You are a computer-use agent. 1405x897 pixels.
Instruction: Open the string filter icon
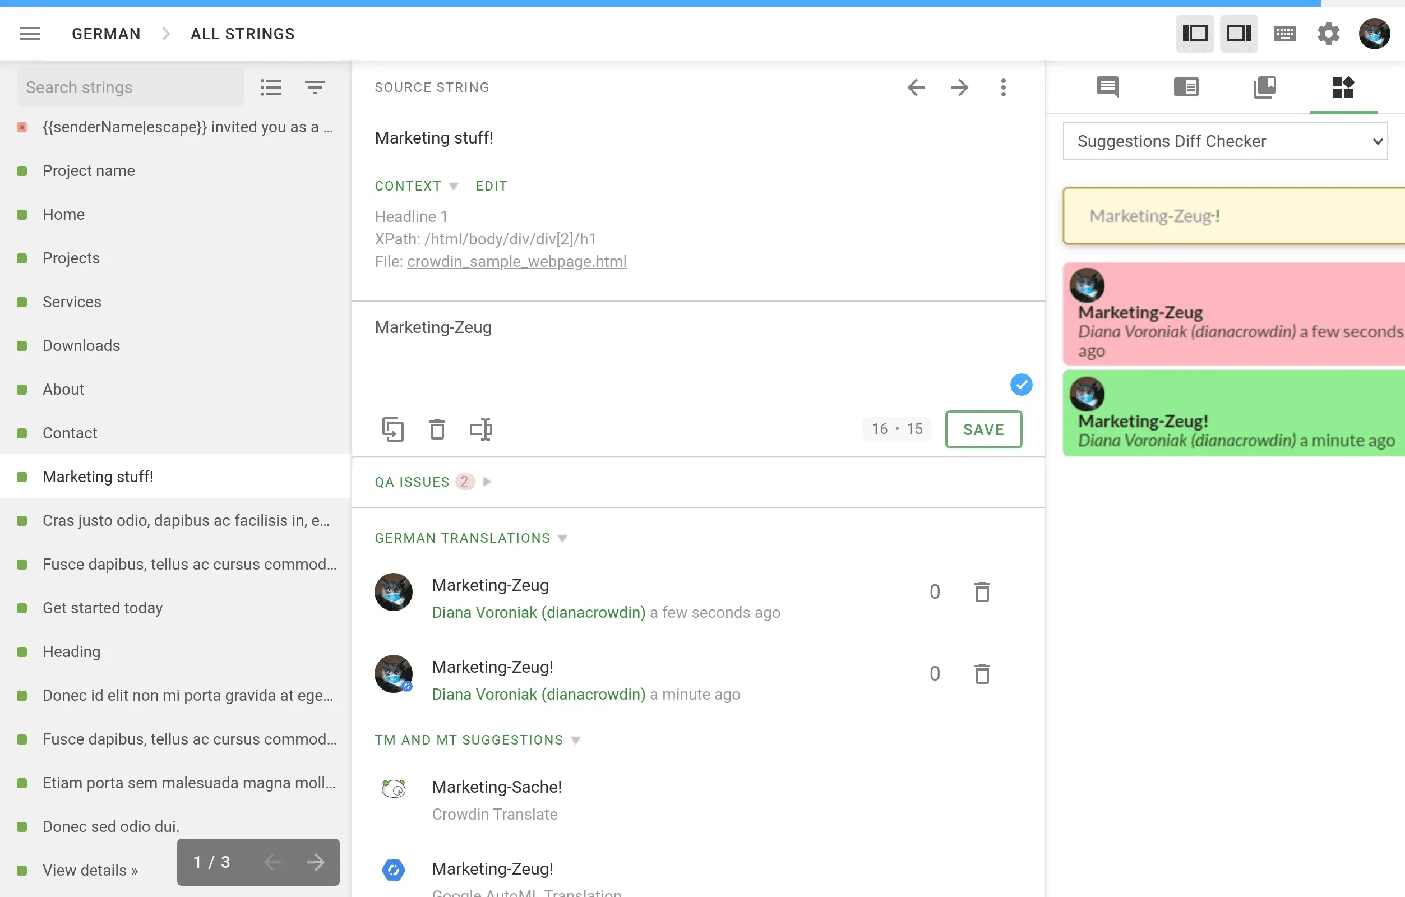click(315, 87)
